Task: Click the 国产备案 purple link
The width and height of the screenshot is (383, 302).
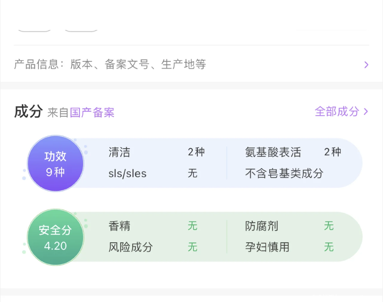Action: tap(92, 112)
